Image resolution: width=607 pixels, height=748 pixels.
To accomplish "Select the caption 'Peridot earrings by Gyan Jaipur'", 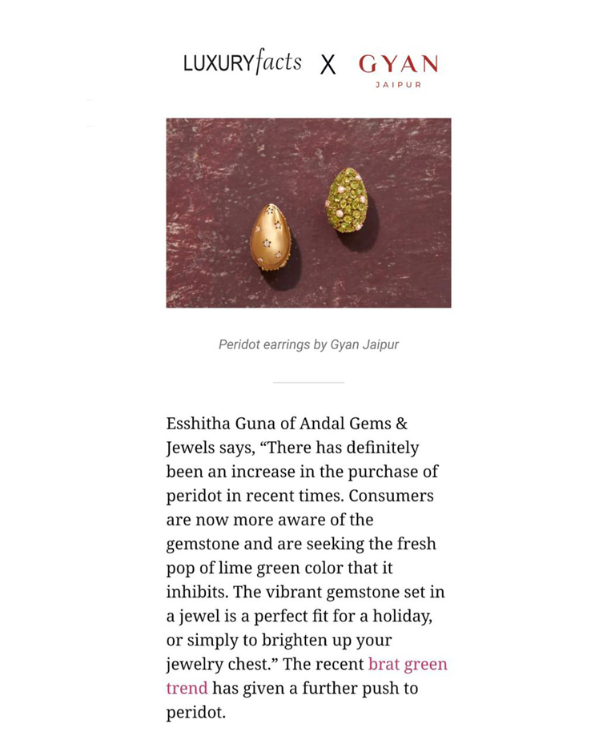I will 308,344.
